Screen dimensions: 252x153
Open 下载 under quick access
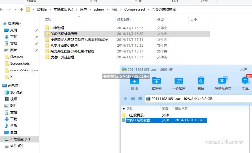[14, 37]
